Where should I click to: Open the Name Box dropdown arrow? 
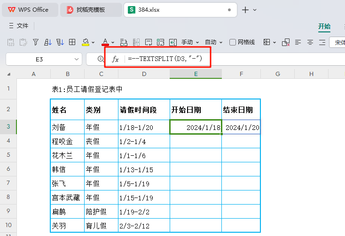click(76, 59)
